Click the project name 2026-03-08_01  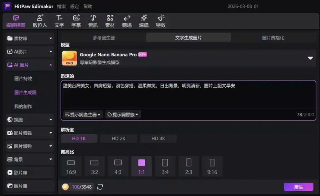click(243, 6)
